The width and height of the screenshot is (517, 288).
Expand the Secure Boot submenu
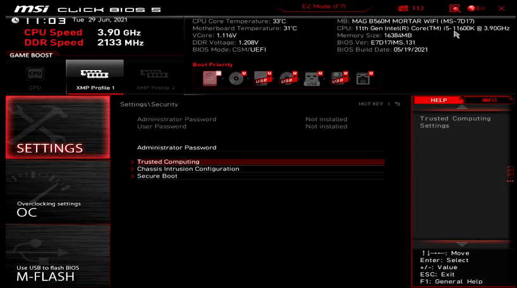click(x=157, y=176)
